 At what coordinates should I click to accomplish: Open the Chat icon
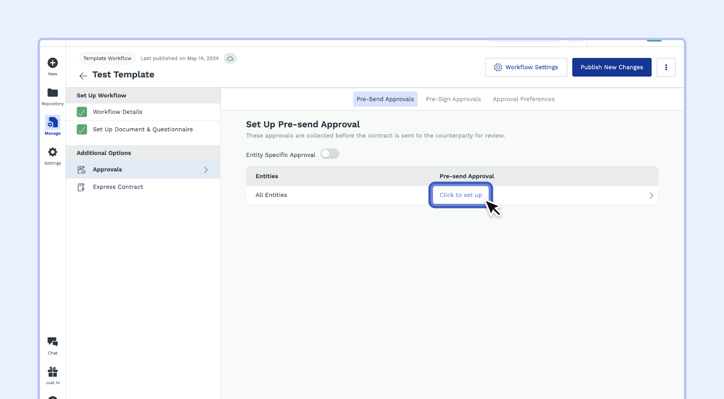click(52, 342)
